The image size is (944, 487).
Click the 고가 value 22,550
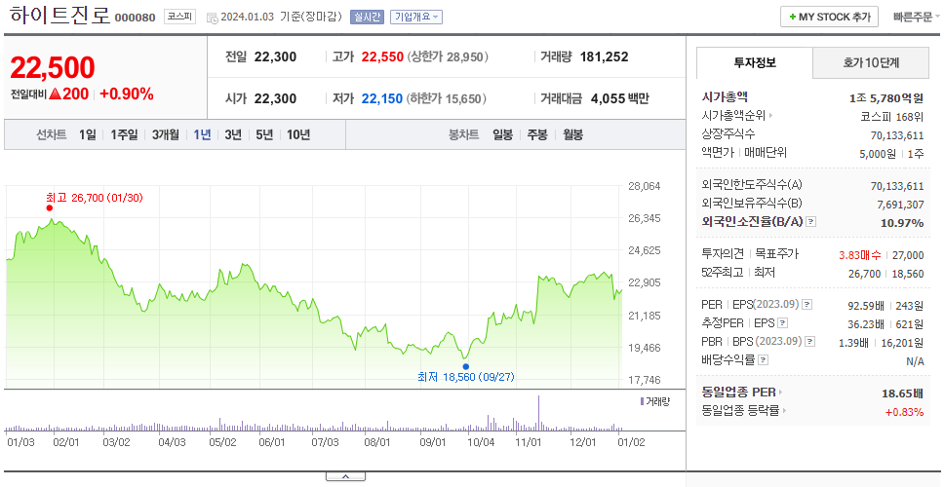(382, 57)
